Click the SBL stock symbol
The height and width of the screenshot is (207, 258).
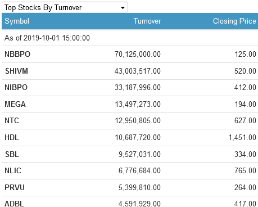coord(12,154)
